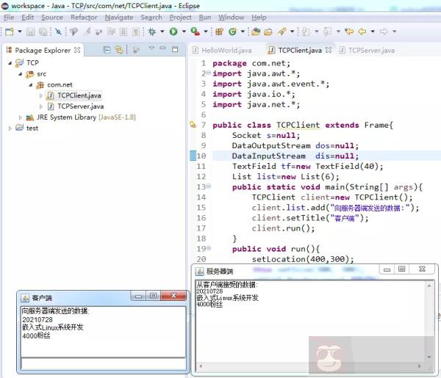
Task: Click the Debug bug icon in toolbar
Action: pos(152,32)
